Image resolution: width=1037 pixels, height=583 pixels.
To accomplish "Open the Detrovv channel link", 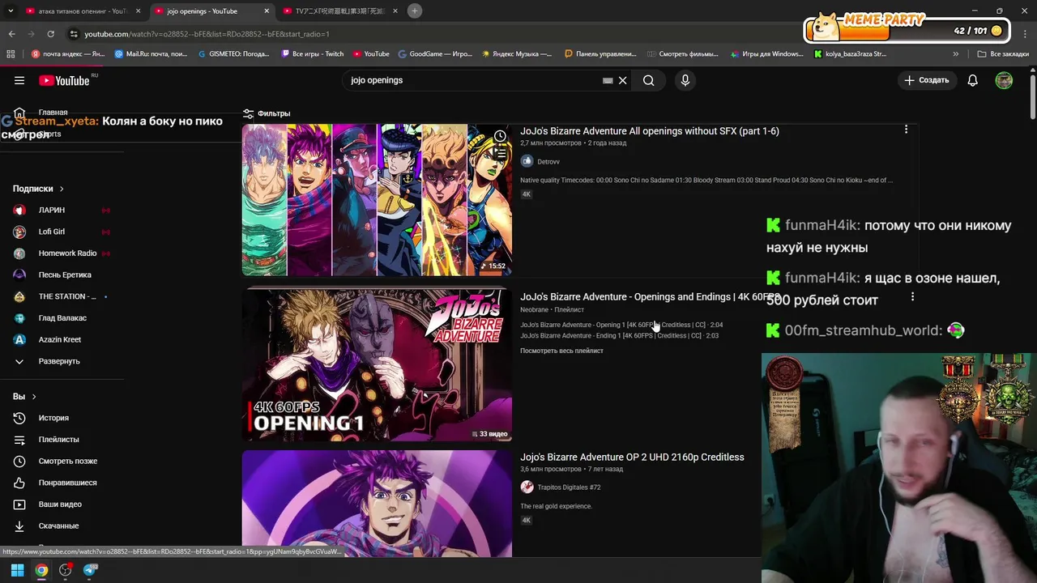I will [x=548, y=162].
